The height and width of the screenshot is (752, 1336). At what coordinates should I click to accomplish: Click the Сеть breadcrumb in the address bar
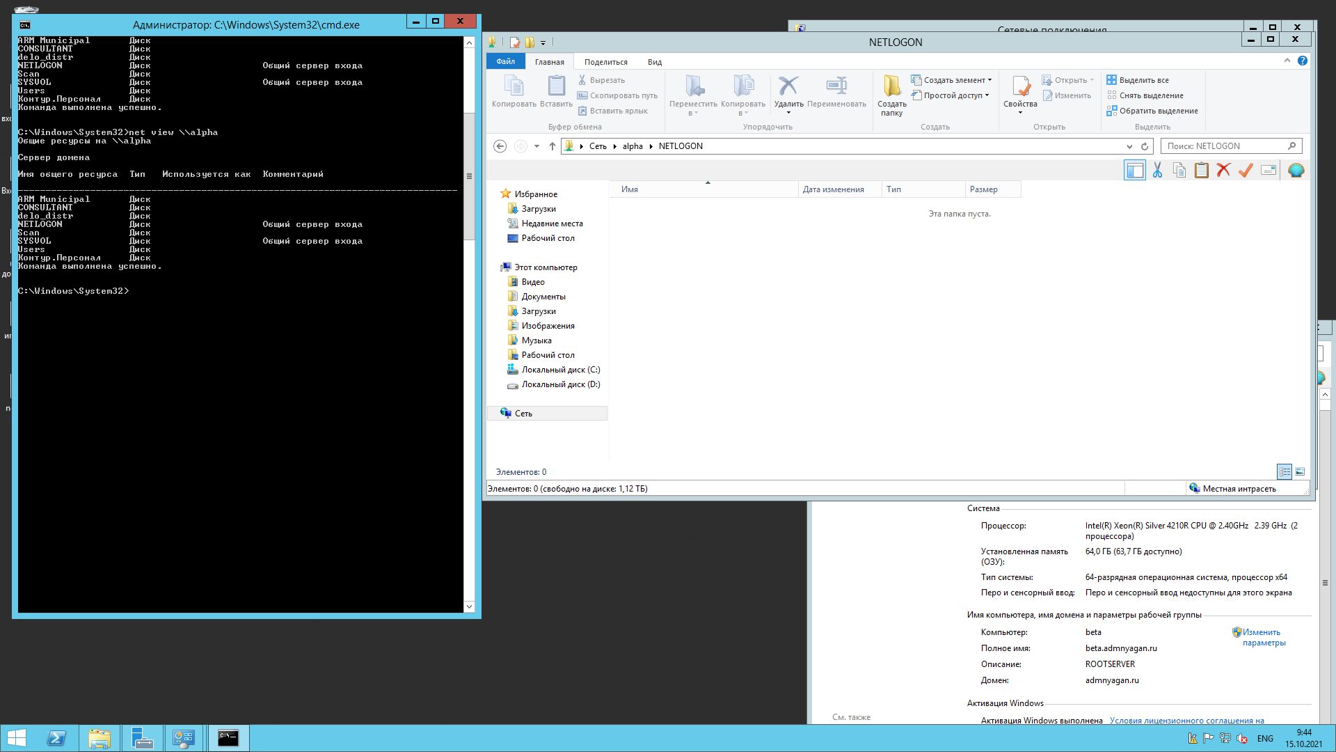[598, 146]
